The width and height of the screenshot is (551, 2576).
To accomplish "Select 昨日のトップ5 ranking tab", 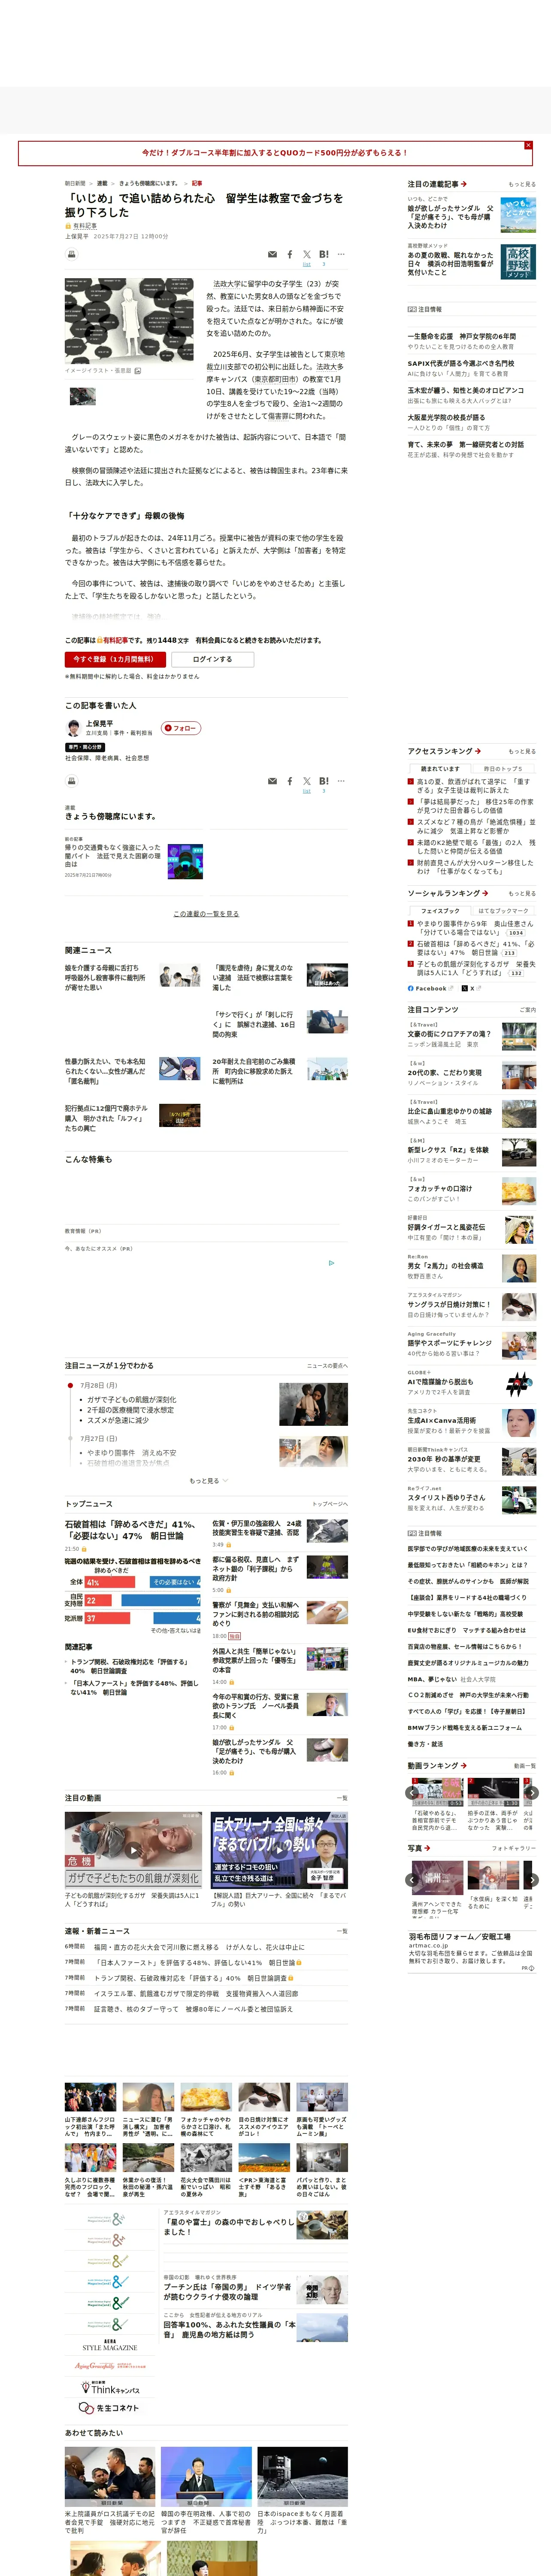I will [503, 769].
